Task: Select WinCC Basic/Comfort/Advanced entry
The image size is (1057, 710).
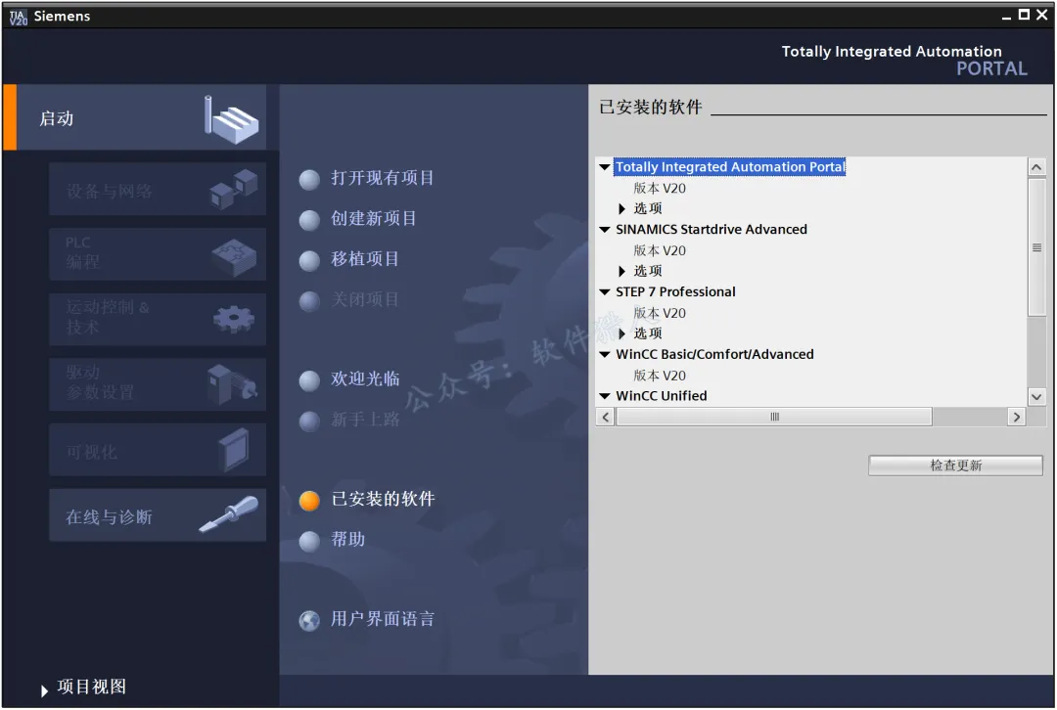Action: (714, 354)
